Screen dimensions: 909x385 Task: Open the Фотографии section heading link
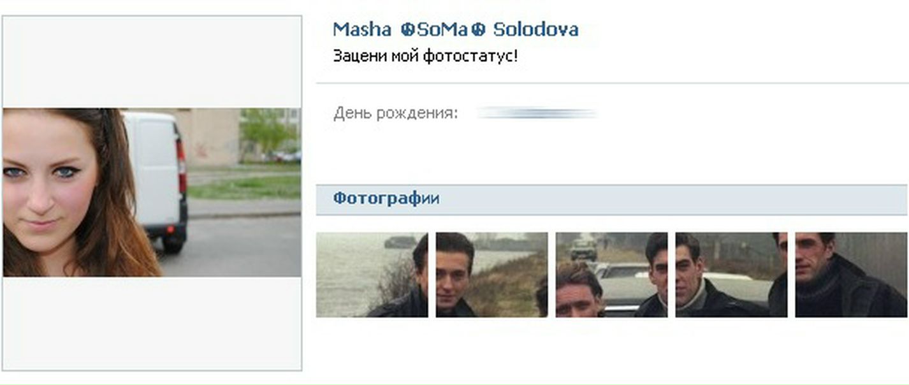(386, 198)
